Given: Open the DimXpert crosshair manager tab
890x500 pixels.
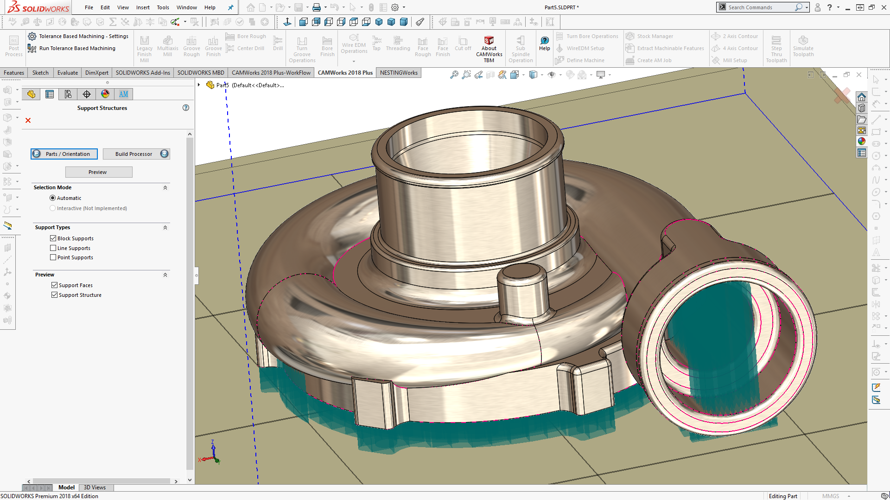Looking at the screenshot, I should [87, 94].
